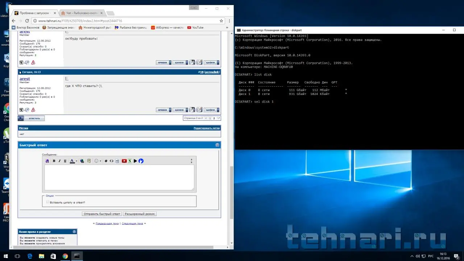Open 'AliExpress' bookmark

167,28
